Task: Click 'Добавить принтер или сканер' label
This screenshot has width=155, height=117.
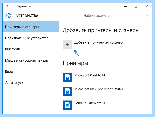Action: (98, 43)
